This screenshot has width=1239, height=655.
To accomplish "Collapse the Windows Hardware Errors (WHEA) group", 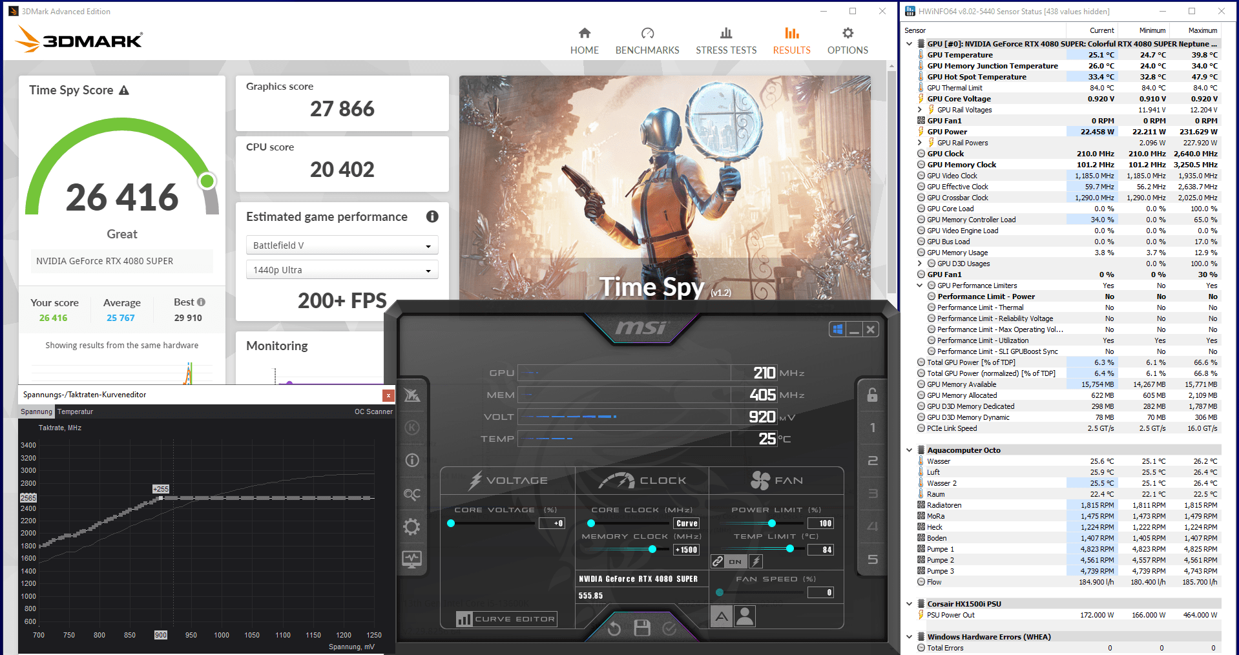I will pyautogui.click(x=910, y=637).
